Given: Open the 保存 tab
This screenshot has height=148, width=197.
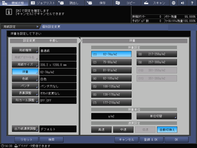Looking at the screenshot, I should 99,3.
